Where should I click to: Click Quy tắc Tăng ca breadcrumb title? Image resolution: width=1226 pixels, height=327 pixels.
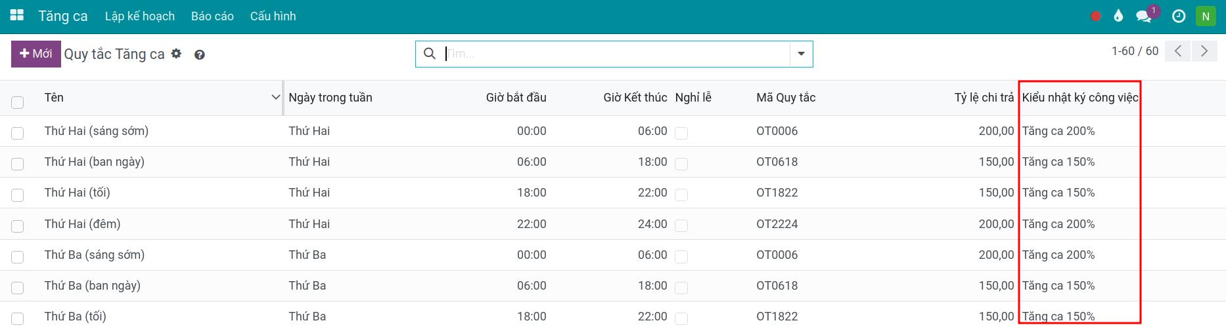114,54
